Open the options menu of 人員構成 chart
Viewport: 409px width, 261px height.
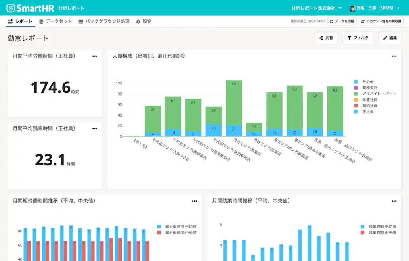pos(393,56)
